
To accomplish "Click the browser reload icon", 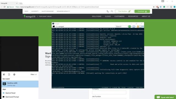I will [x=4, y=7].
